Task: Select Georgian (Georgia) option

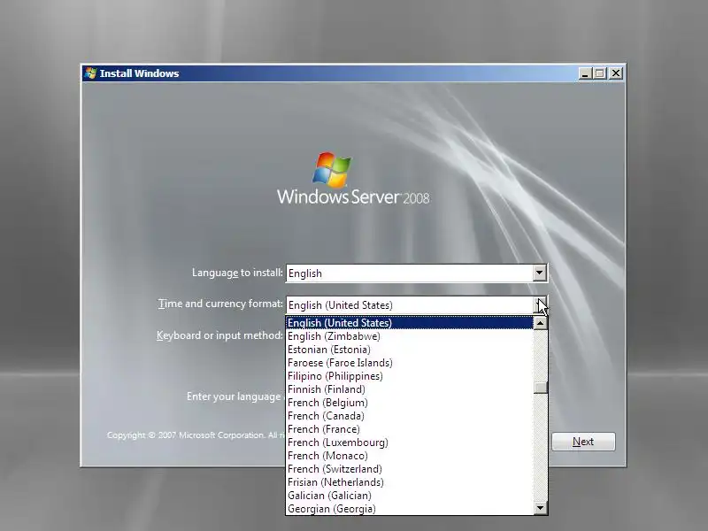Action: pyautogui.click(x=410, y=509)
